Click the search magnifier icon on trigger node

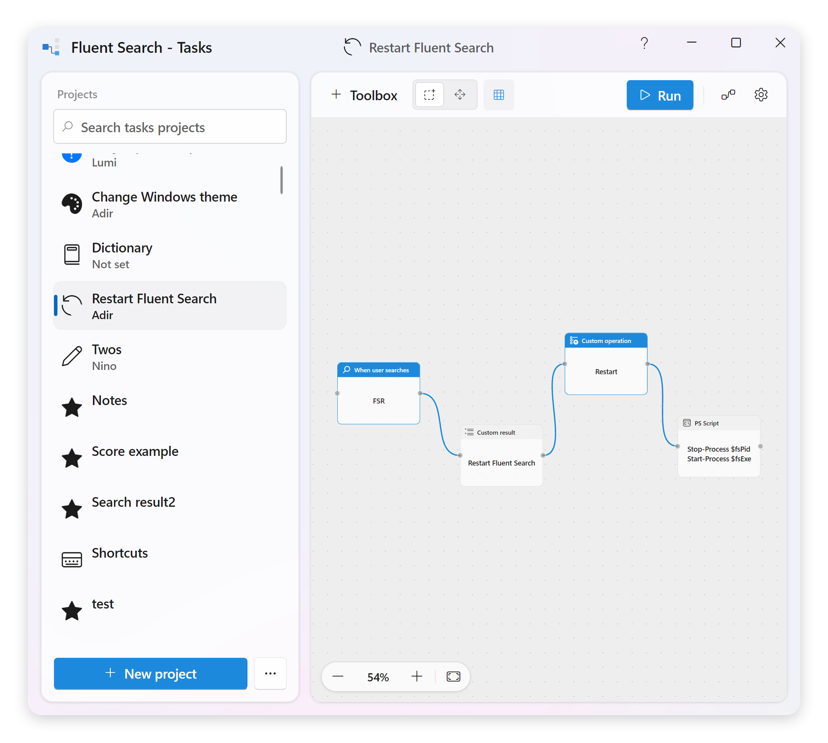346,370
